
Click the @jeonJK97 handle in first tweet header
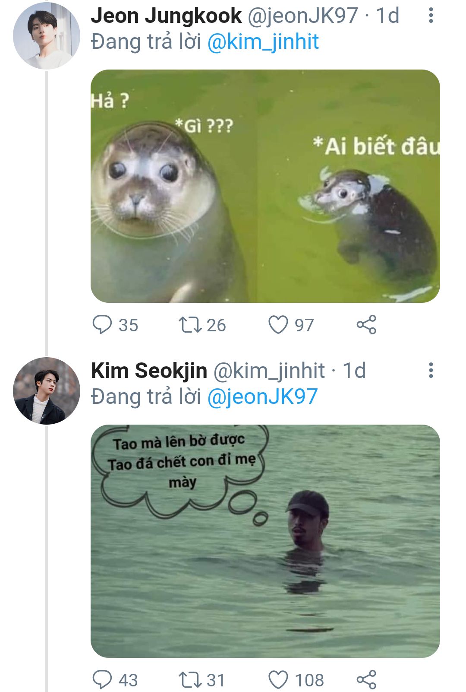click(302, 16)
